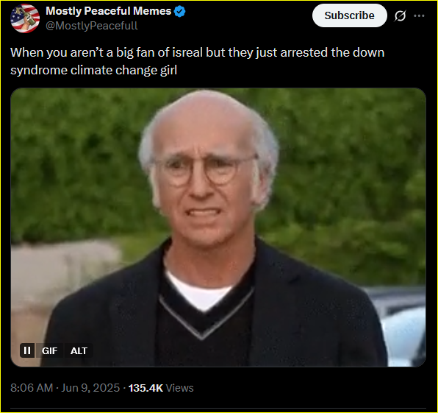Image resolution: width=438 pixels, height=413 pixels.
Task: Click the Jun 9, 2025 date
Action: (90, 388)
